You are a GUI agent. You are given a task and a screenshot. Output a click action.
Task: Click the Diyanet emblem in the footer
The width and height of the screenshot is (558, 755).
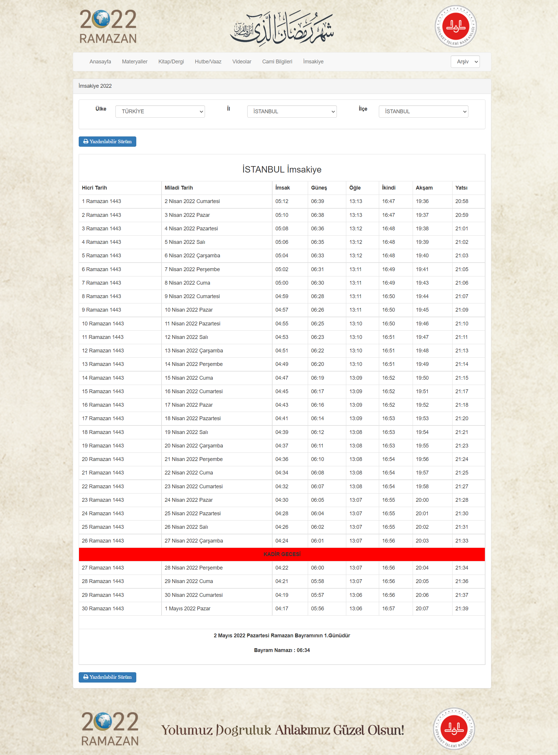click(454, 729)
